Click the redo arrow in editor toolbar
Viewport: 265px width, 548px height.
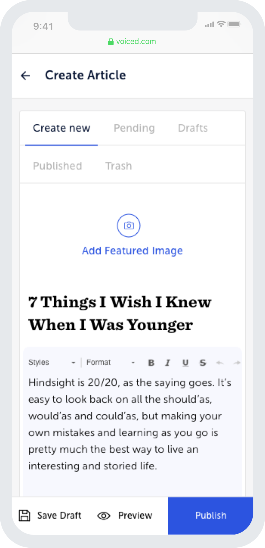click(237, 363)
